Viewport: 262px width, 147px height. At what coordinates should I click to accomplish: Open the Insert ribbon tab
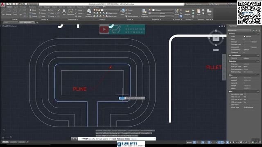16,7
